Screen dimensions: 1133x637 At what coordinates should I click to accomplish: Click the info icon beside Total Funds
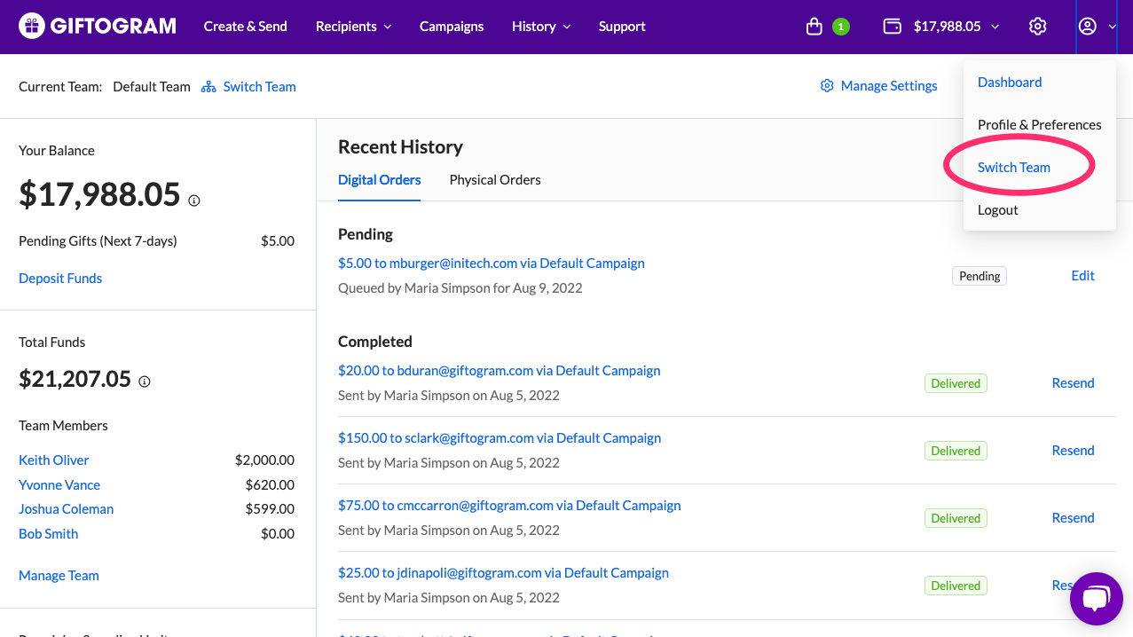145,381
